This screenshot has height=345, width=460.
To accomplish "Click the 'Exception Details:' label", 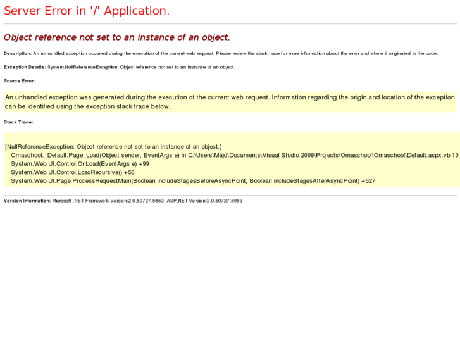I will (25, 67).
